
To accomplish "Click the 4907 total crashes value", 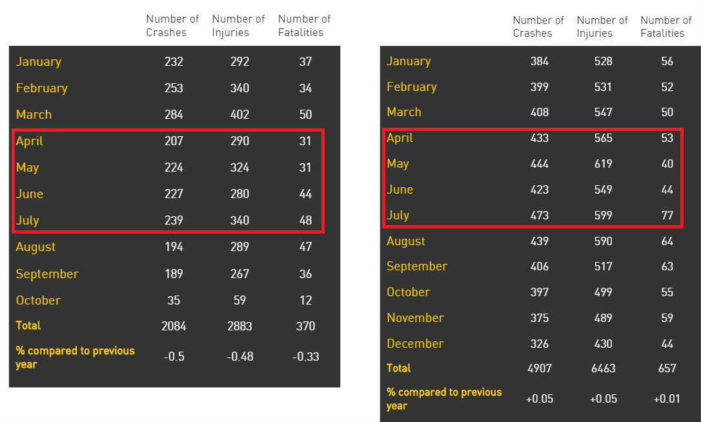I will tap(539, 368).
